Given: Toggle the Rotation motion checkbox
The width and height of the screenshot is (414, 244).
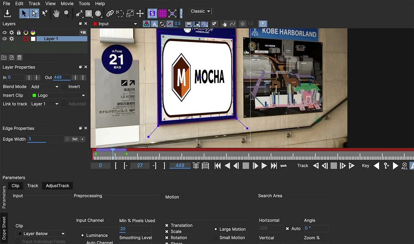Looking at the screenshot, I should (x=167, y=238).
